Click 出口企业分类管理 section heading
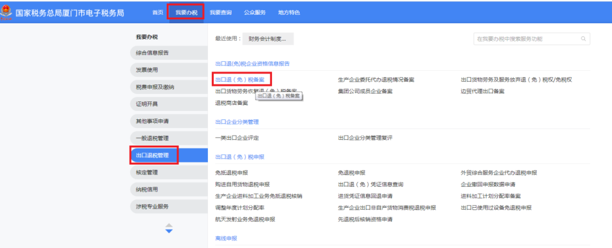612x248 pixels. (237, 122)
